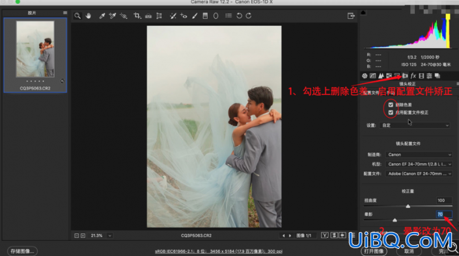Viewport: 459px width, 256px height.
Task: Uncheck the Enable Profile Corrections checkbox
Action: coord(391,112)
